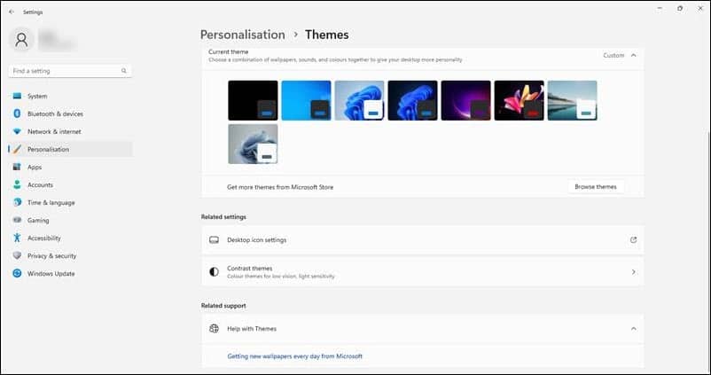711x375 pixels.
Task: Click the Accounts person icon in the sidebar
Action: [x=17, y=184]
